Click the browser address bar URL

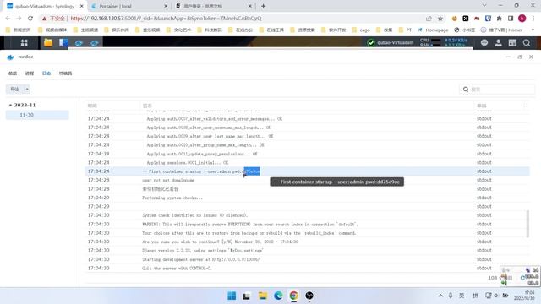click(x=166, y=19)
